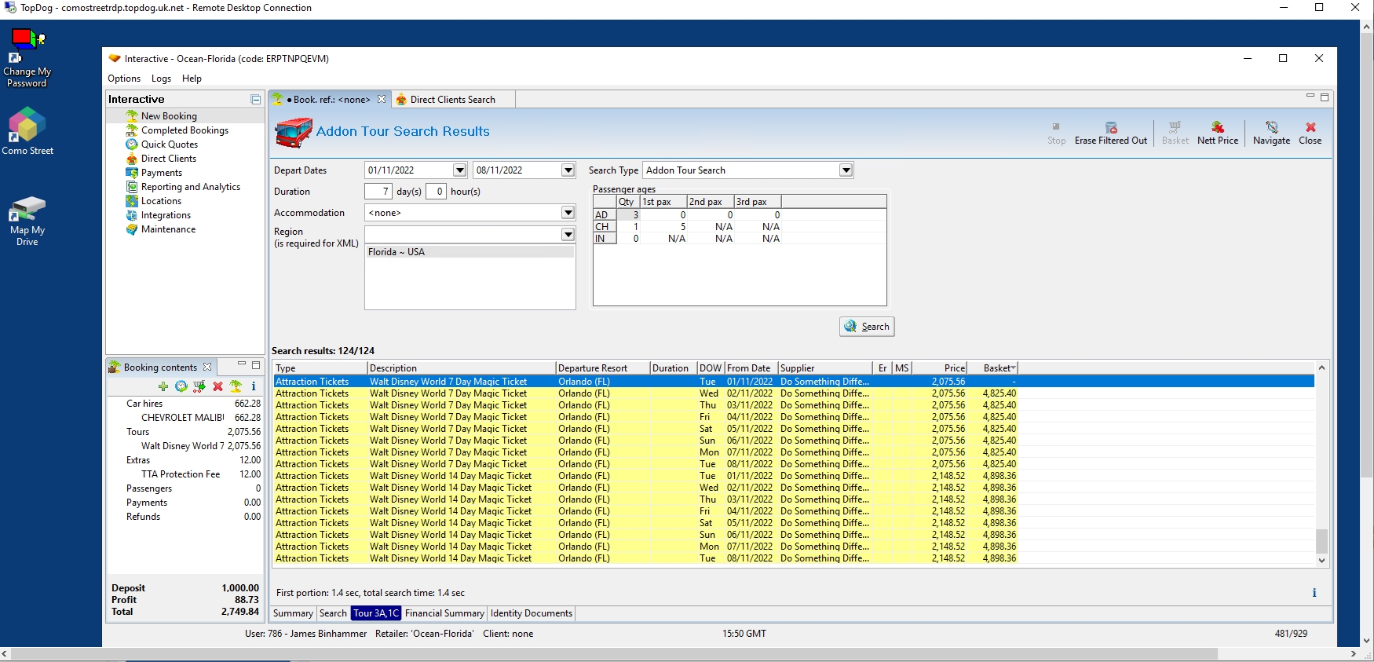Click the Duration days input field
This screenshot has width=1374, height=662.
point(378,192)
